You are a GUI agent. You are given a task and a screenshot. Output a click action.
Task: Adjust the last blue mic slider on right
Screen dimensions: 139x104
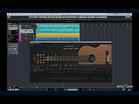[x=92, y=69]
